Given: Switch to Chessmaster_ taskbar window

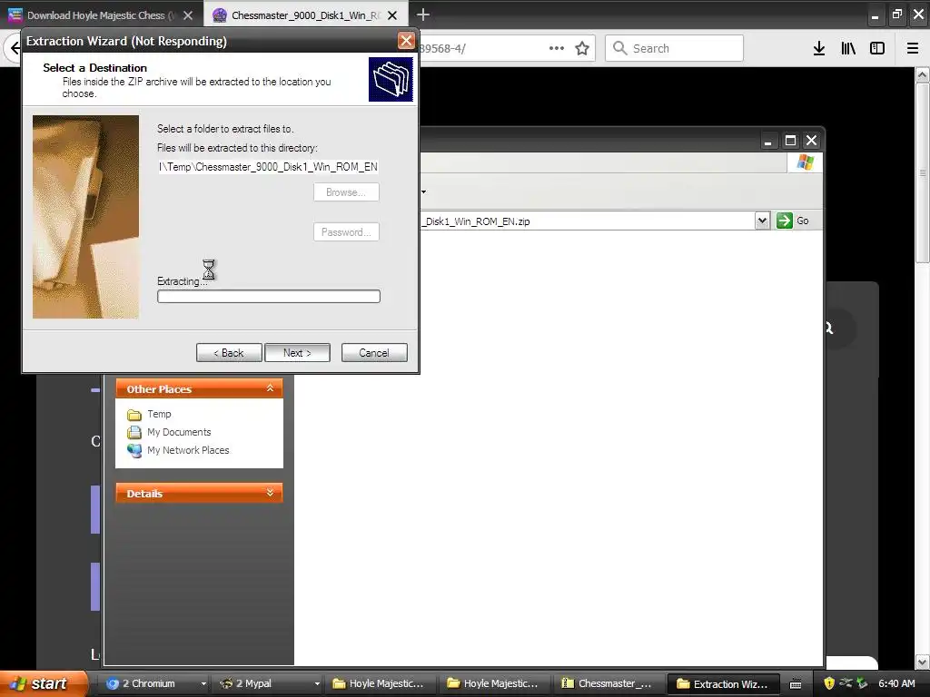Looking at the screenshot, I should point(608,683).
